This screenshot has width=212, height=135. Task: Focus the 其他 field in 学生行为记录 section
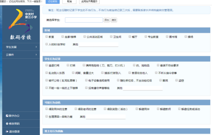(143, 88)
